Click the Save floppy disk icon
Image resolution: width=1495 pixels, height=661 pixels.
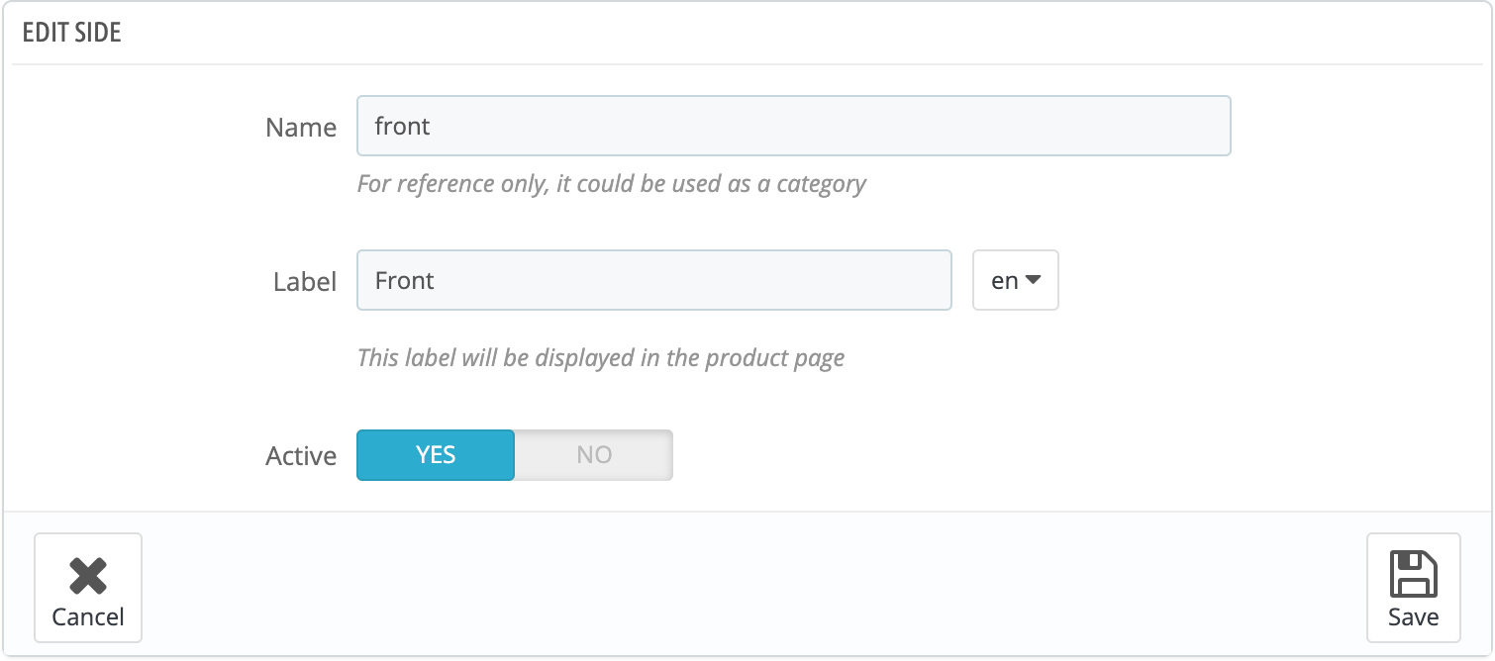[1413, 574]
